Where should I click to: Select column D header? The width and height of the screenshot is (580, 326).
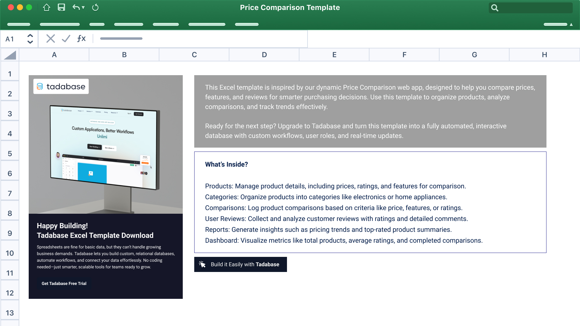click(264, 55)
